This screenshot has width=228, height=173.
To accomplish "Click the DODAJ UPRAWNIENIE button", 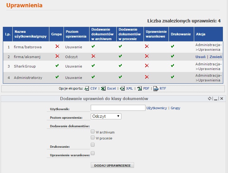I will [112, 165].
